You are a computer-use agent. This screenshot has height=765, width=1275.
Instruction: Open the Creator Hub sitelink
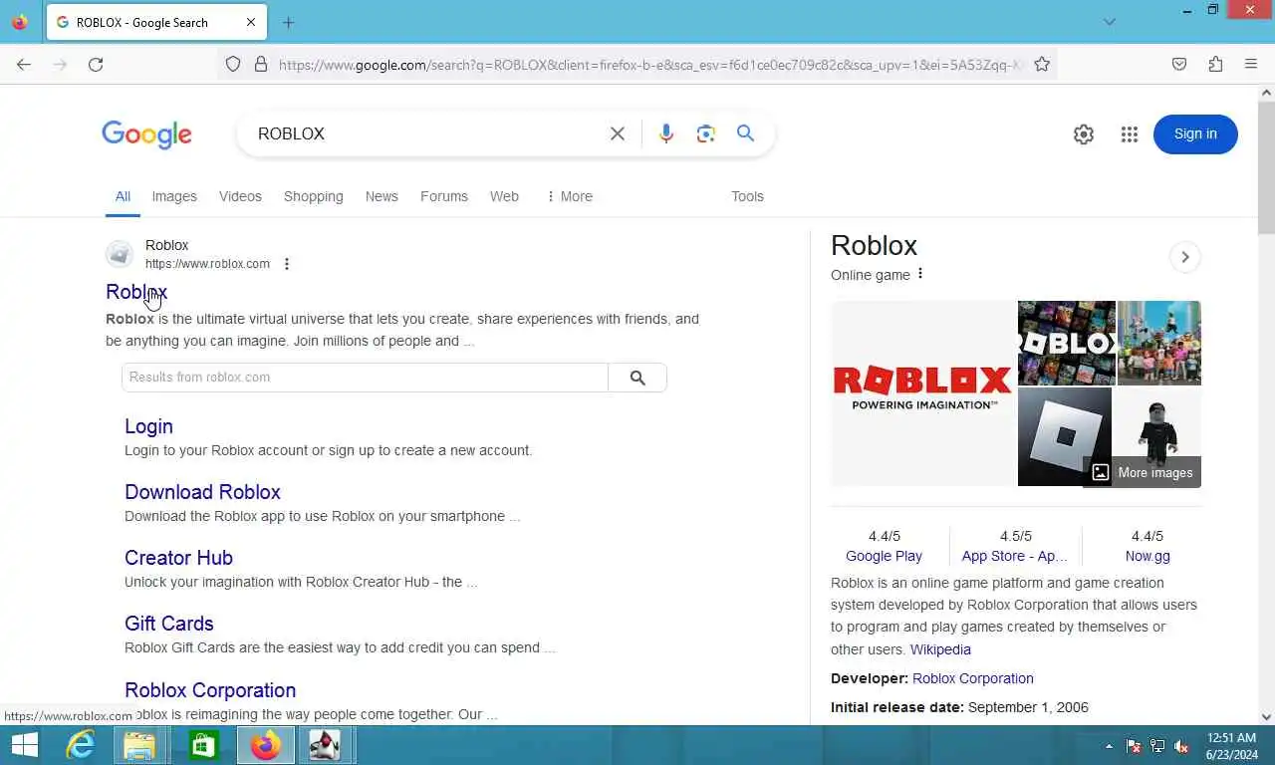pyautogui.click(x=178, y=558)
